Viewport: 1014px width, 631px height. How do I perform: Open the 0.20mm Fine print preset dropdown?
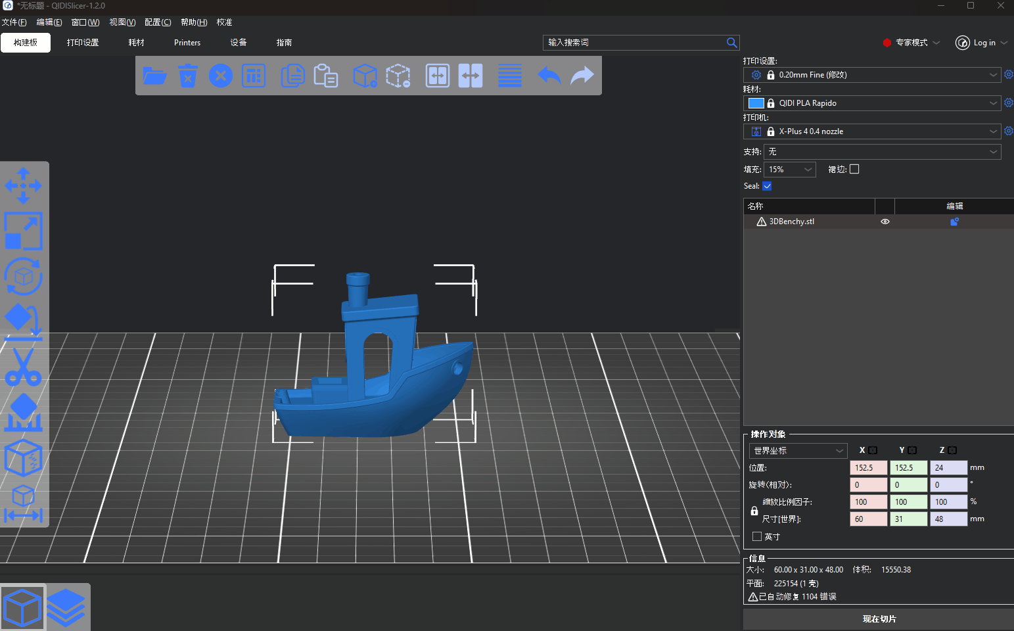872,75
